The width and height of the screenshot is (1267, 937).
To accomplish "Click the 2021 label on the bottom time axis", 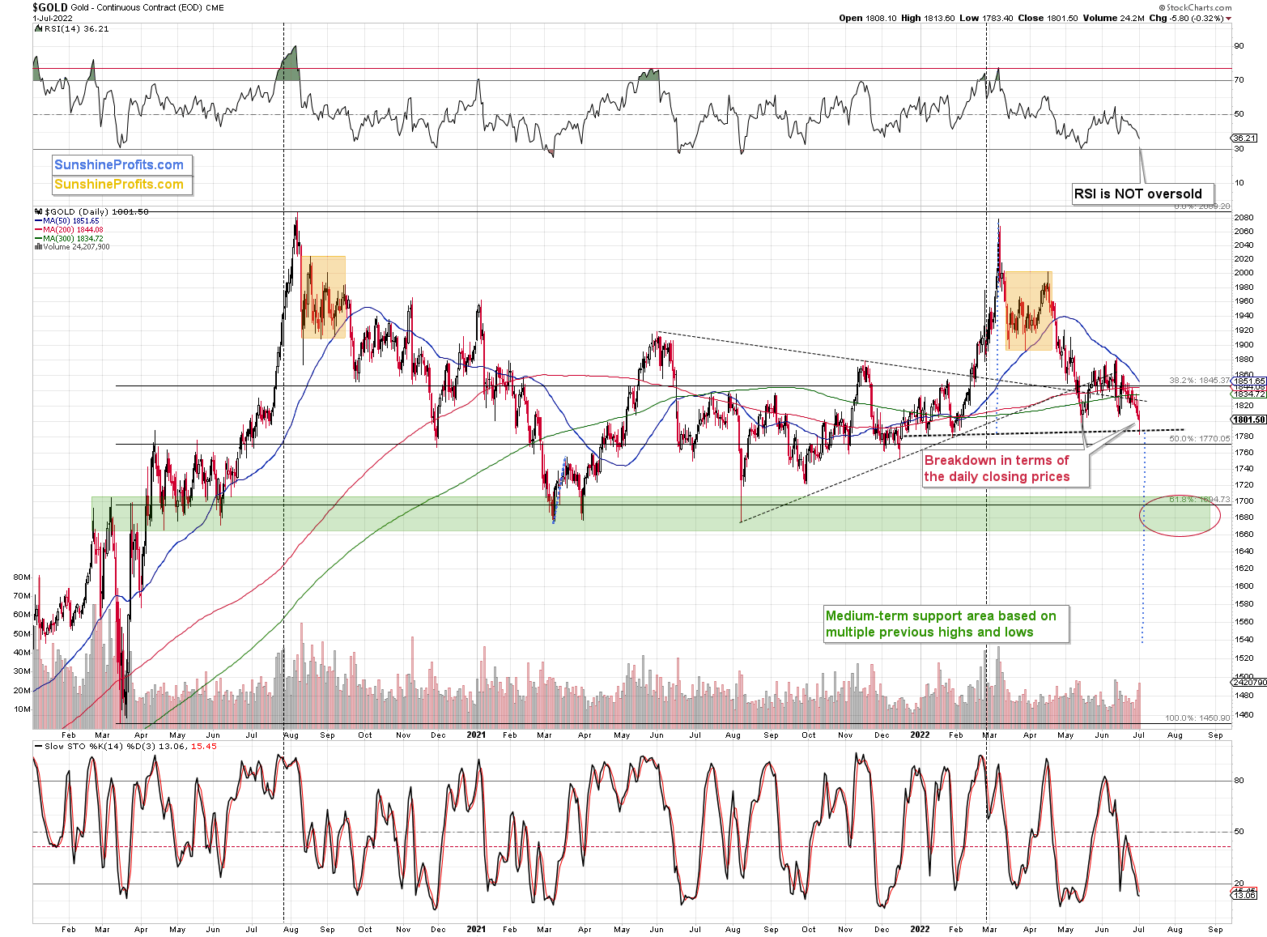I will [x=476, y=929].
